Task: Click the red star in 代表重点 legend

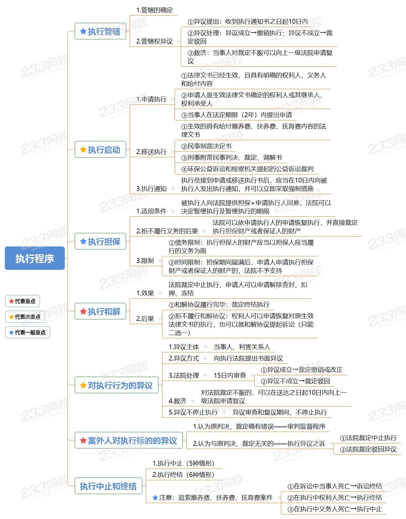Action: point(11,301)
